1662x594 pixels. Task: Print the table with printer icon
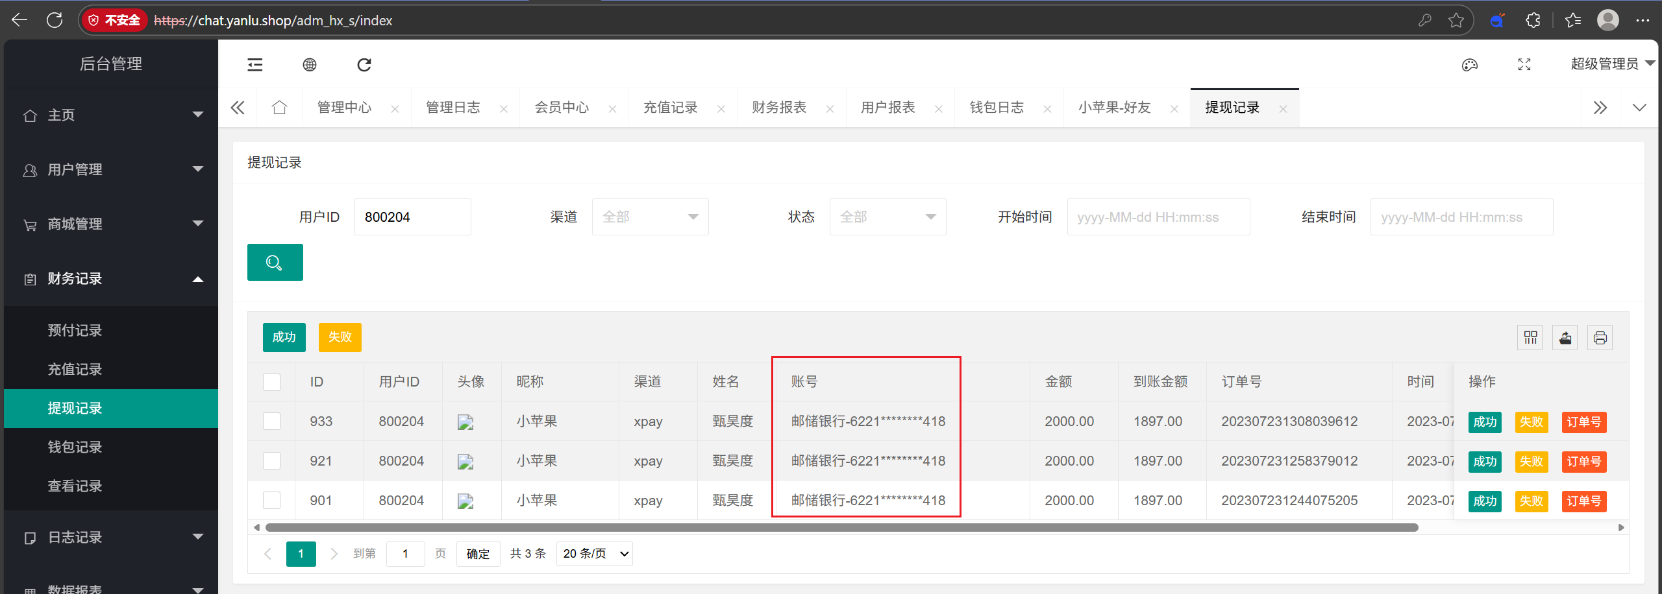pos(1600,338)
